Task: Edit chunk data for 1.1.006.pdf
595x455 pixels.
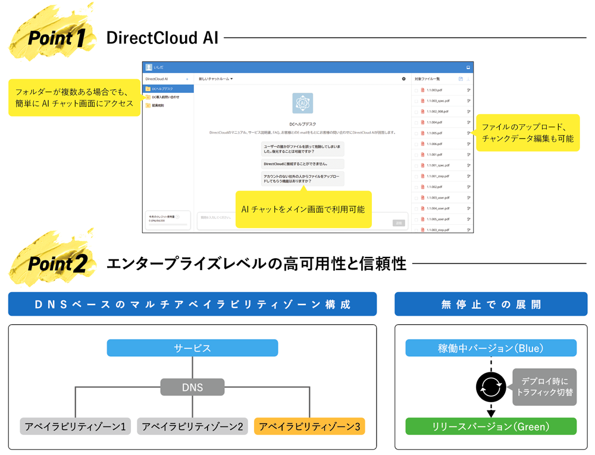Action: tap(469, 144)
